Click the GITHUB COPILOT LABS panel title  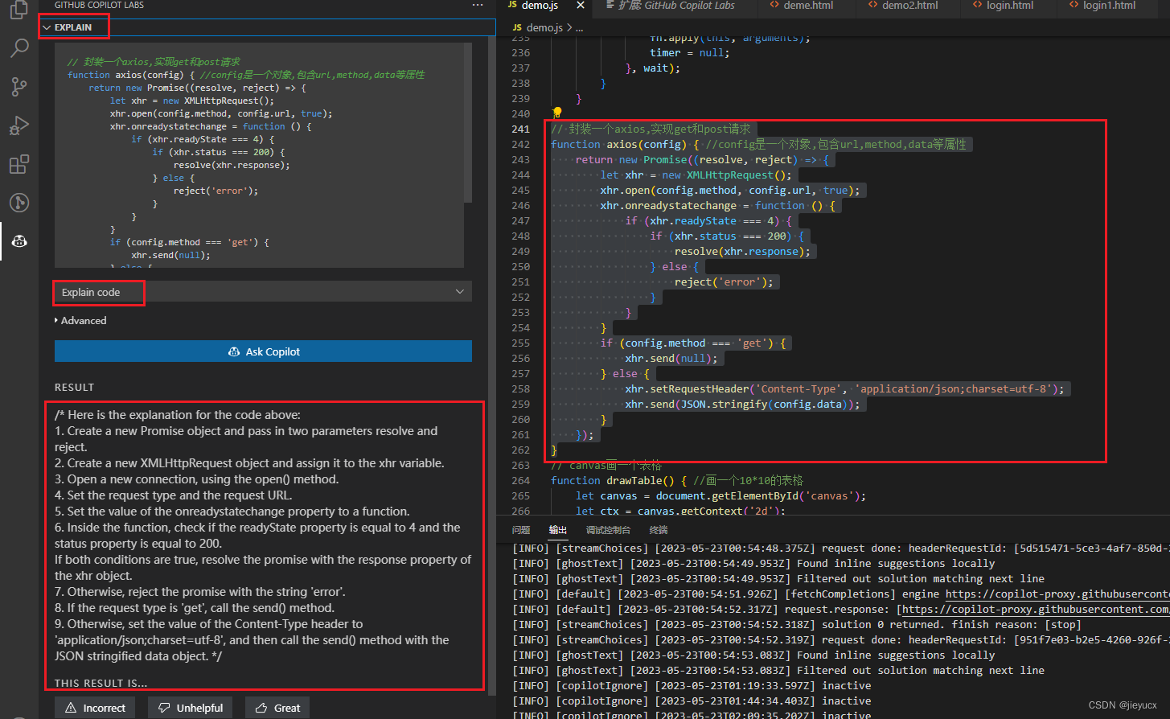99,5
